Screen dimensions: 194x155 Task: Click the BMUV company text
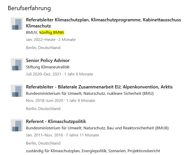coord(32,33)
